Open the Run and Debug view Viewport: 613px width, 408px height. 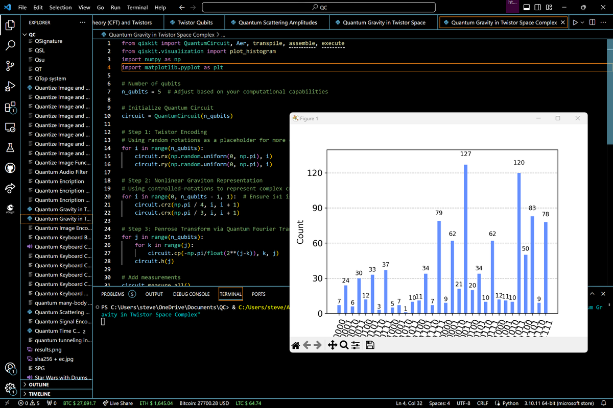[x=10, y=86]
